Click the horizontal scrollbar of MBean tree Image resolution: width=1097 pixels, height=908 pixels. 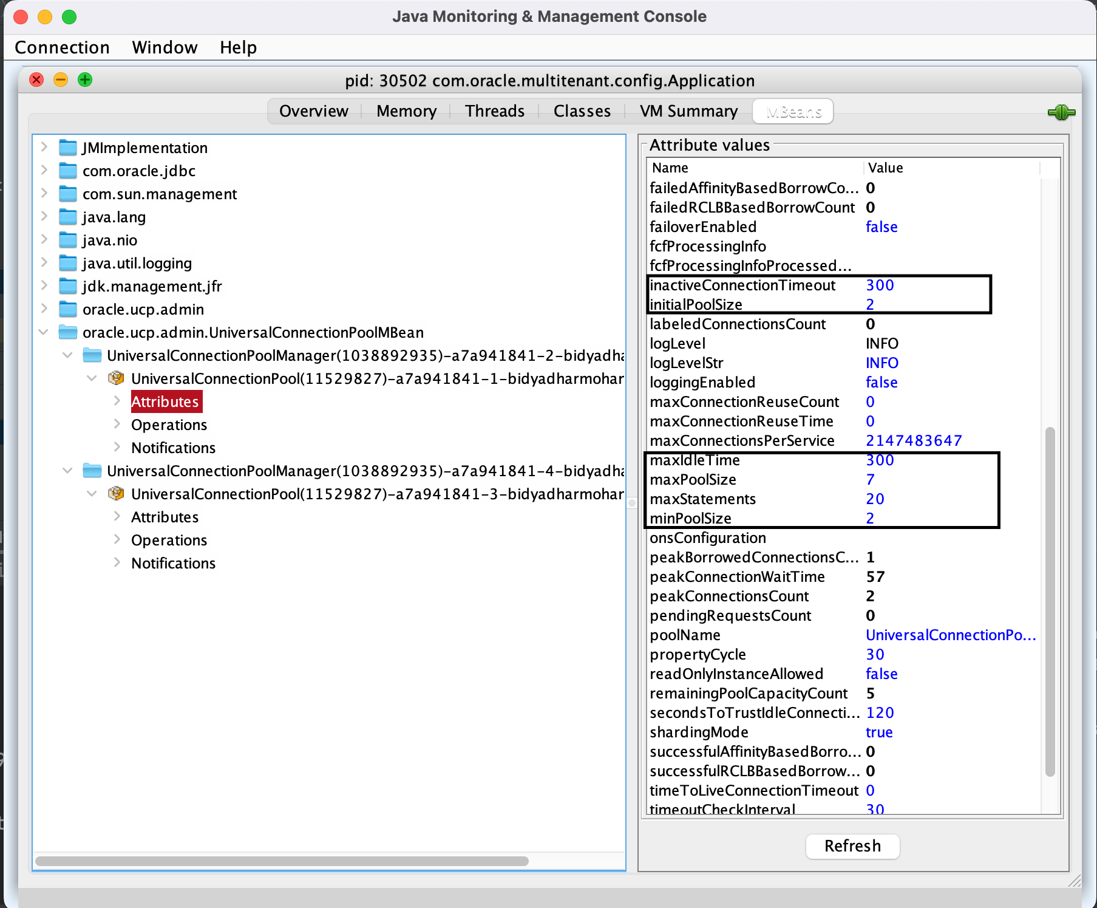click(x=282, y=861)
